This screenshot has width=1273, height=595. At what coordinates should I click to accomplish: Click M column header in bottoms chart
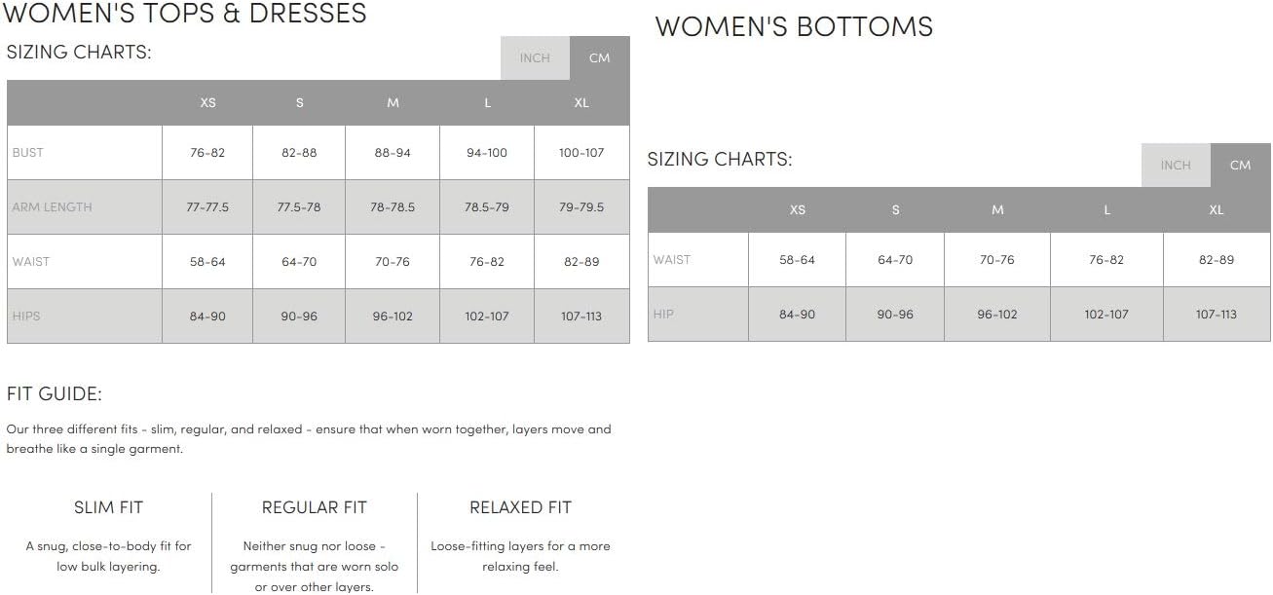997,210
